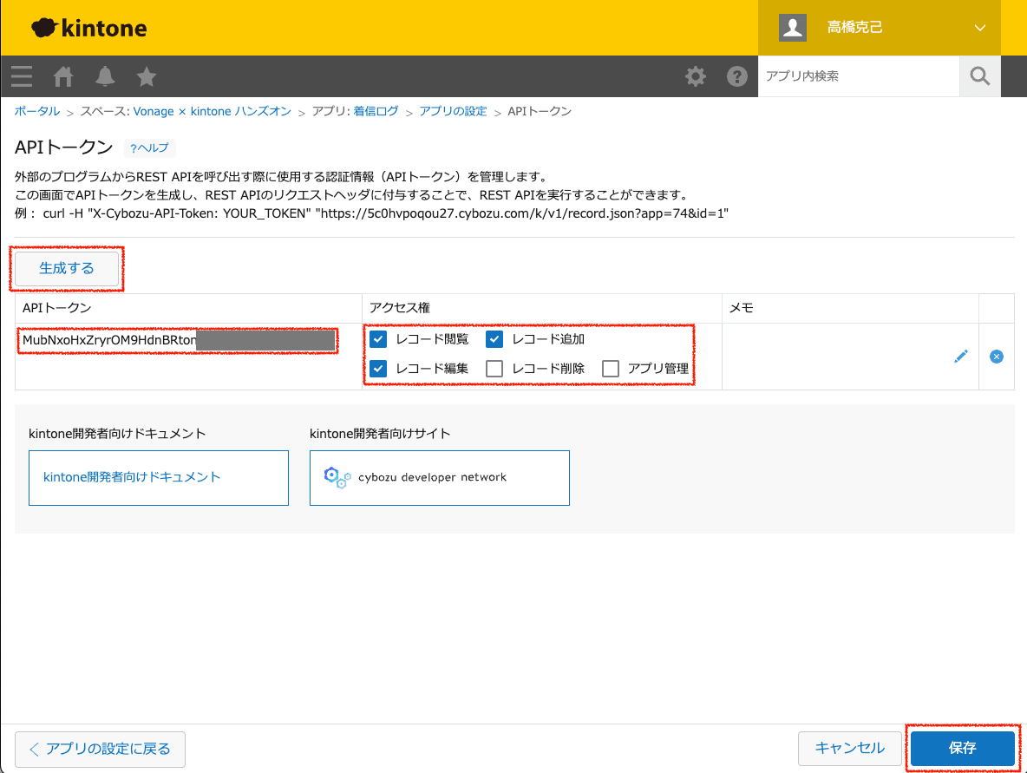
Task: Click the search magnifier icon
Action: (980, 76)
